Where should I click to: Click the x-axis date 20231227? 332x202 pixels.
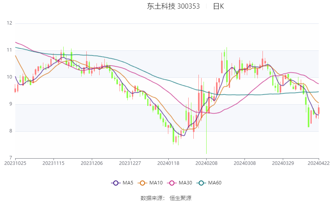[x=130, y=163]
